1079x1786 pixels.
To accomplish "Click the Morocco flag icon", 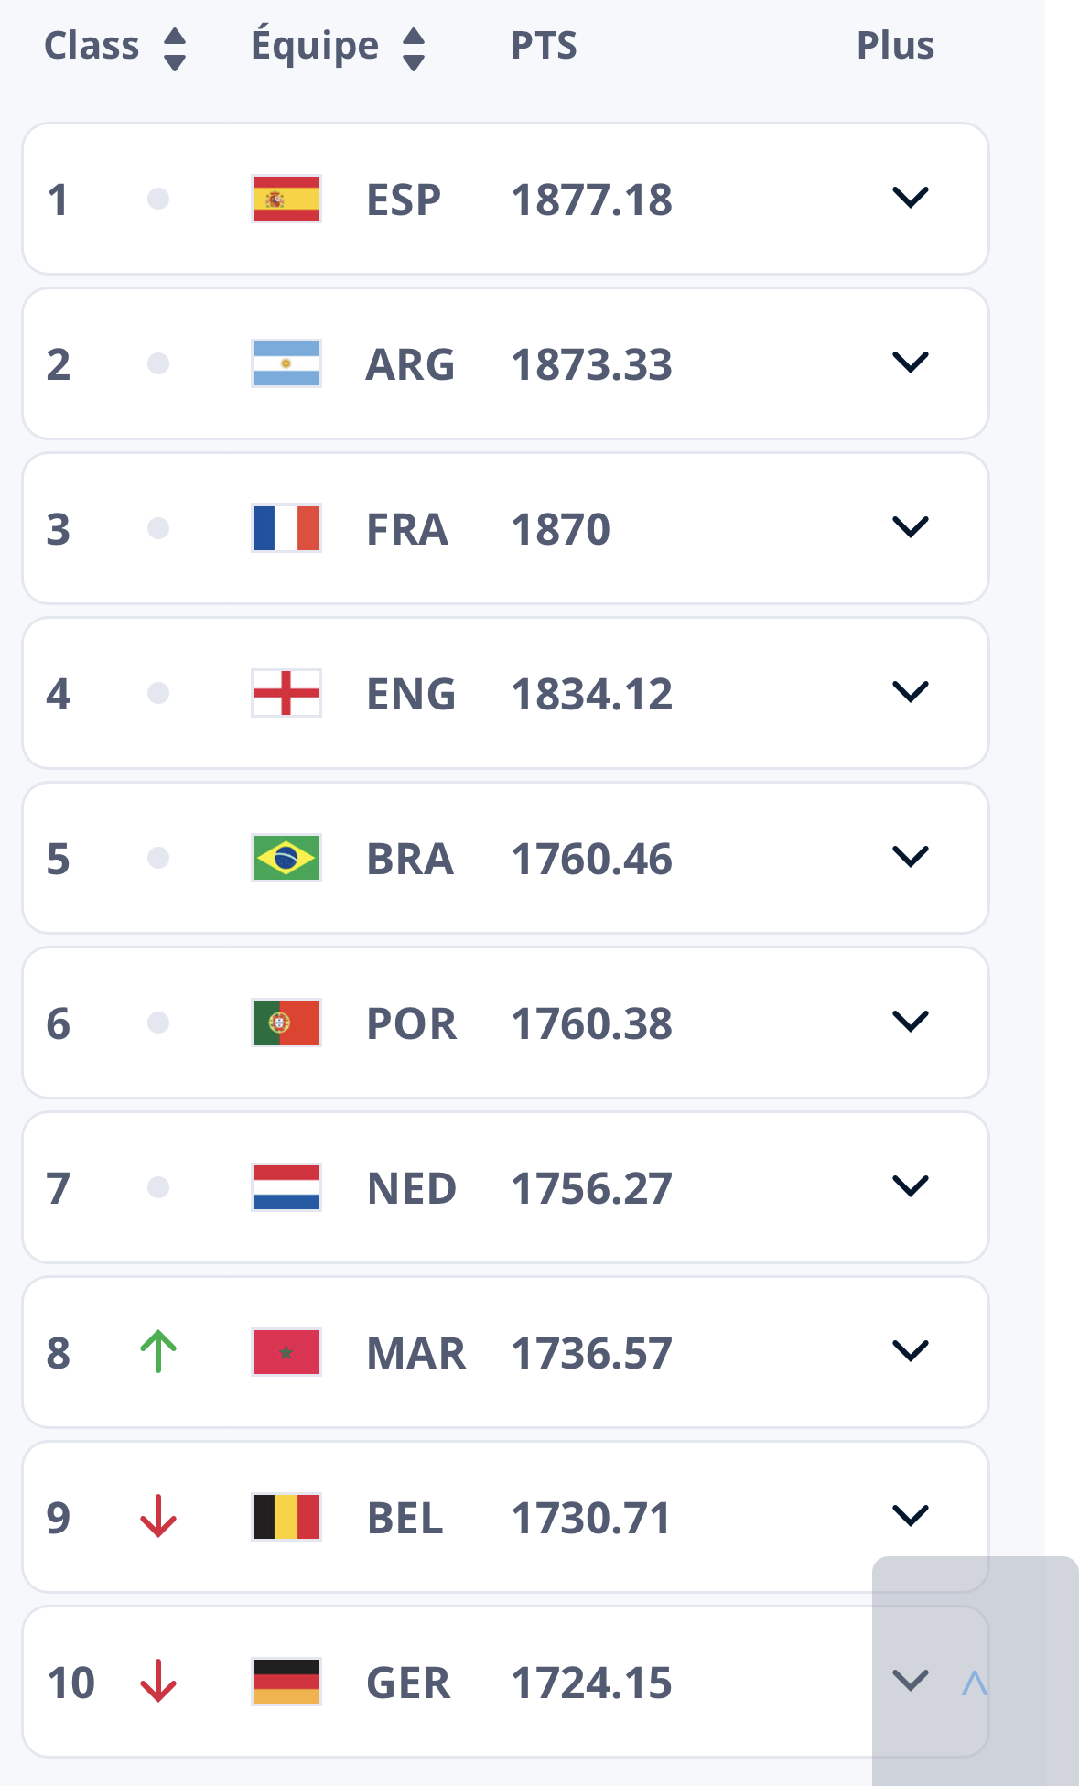I will pos(286,1352).
